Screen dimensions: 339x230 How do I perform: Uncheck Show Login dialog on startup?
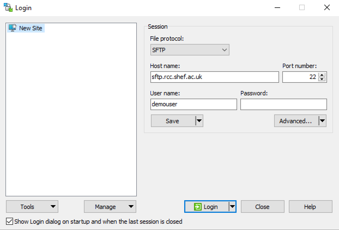tap(10, 221)
